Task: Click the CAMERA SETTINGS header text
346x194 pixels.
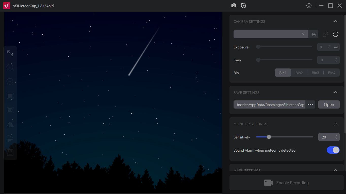Action: pyautogui.click(x=249, y=22)
